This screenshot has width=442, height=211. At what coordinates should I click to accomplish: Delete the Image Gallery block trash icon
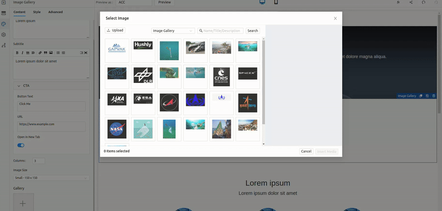(434, 96)
